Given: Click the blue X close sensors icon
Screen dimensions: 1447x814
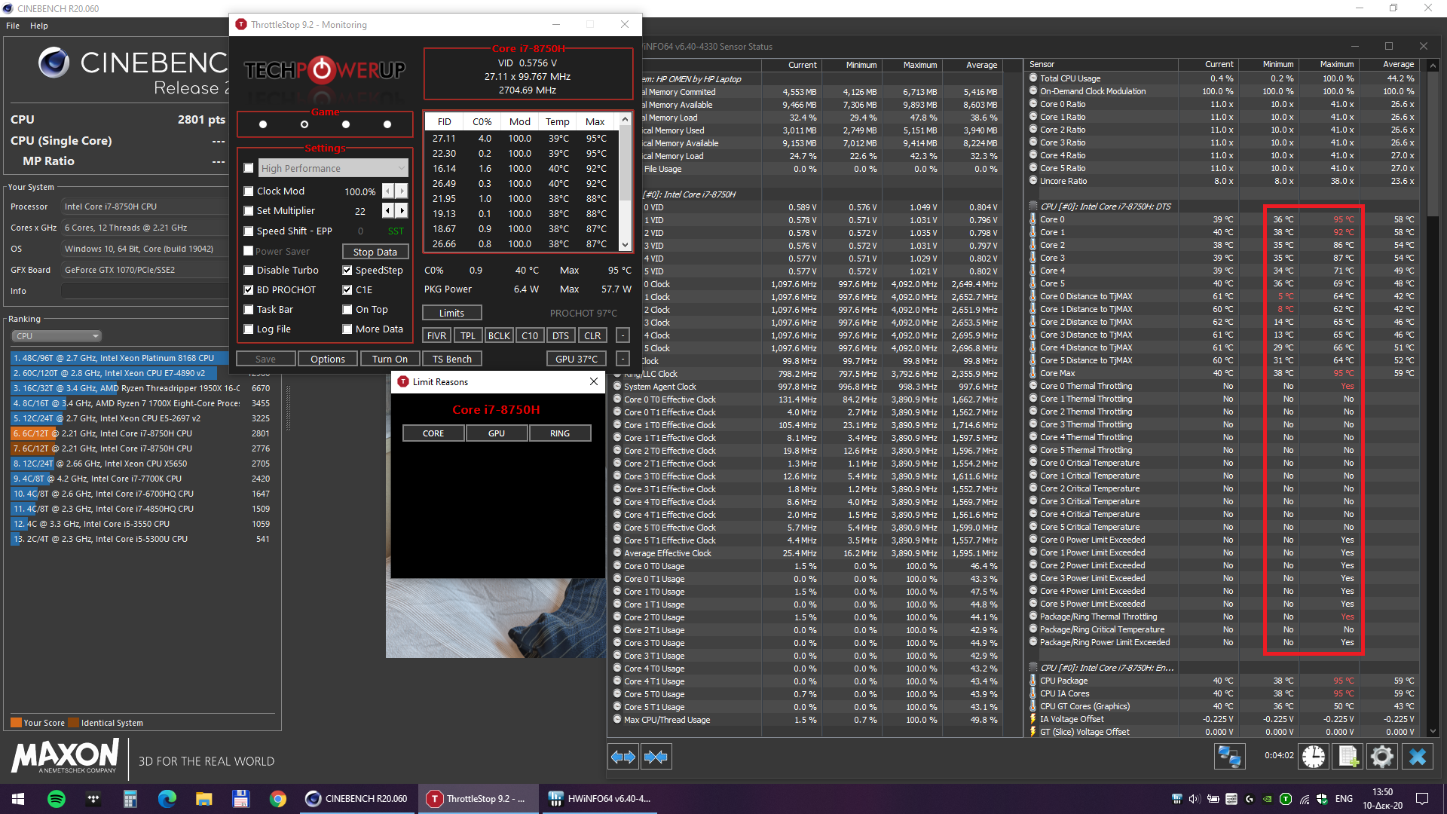Looking at the screenshot, I should pyautogui.click(x=1418, y=756).
